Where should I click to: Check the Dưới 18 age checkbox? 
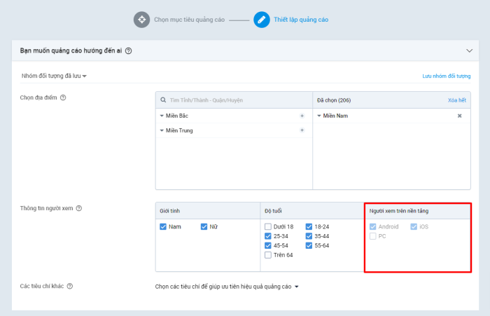(268, 226)
